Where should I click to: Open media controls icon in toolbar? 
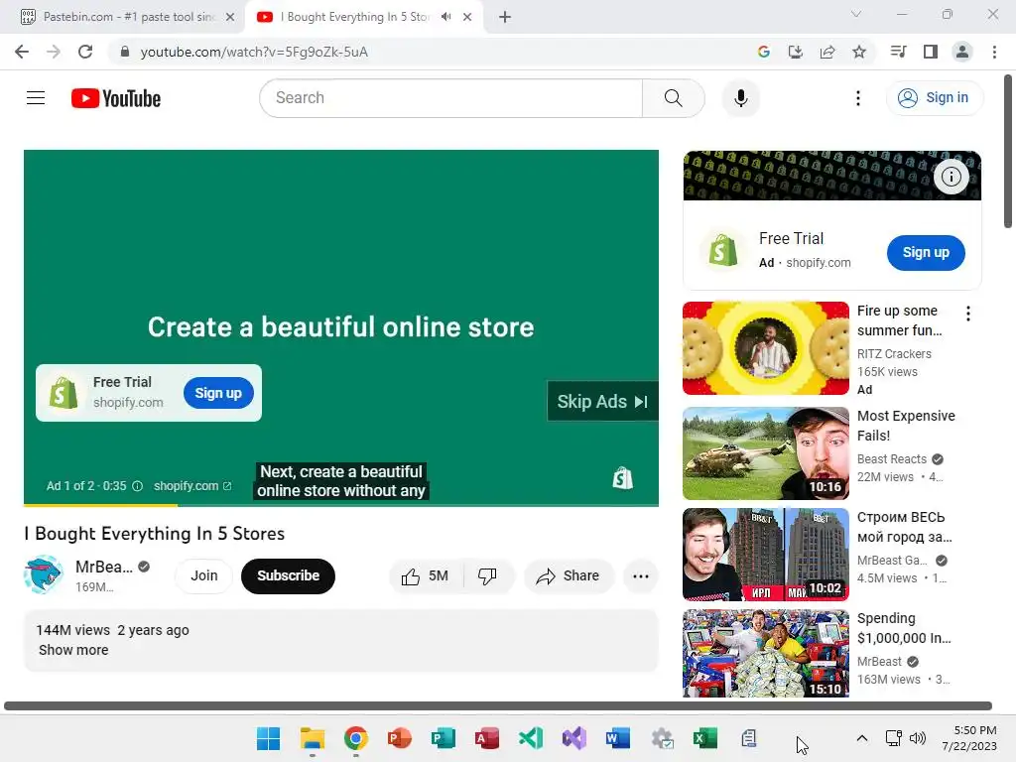(x=898, y=52)
